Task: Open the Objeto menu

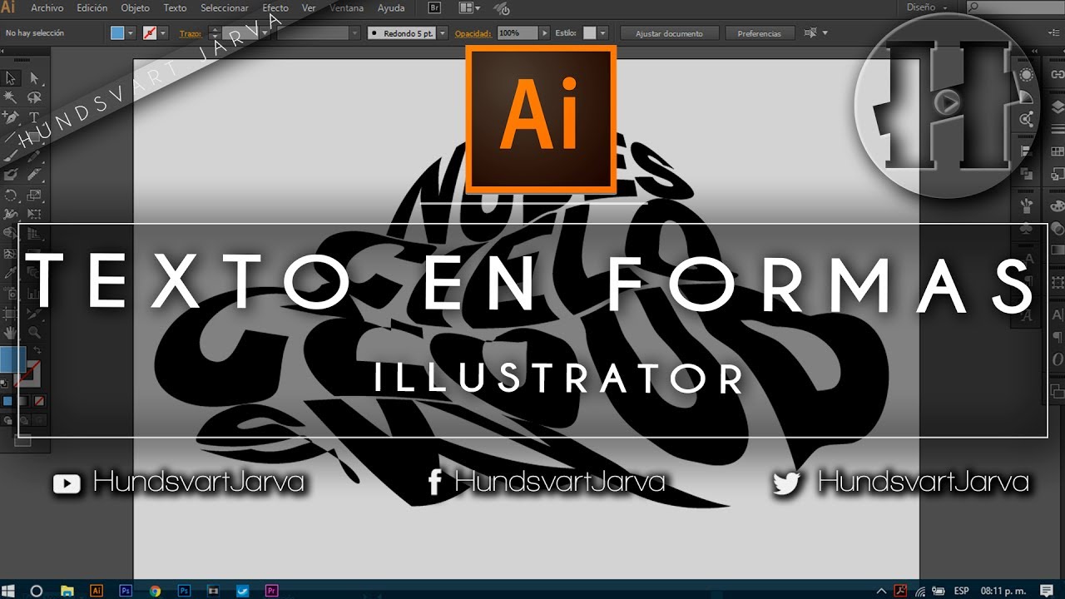Action: (x=135, y=8)
